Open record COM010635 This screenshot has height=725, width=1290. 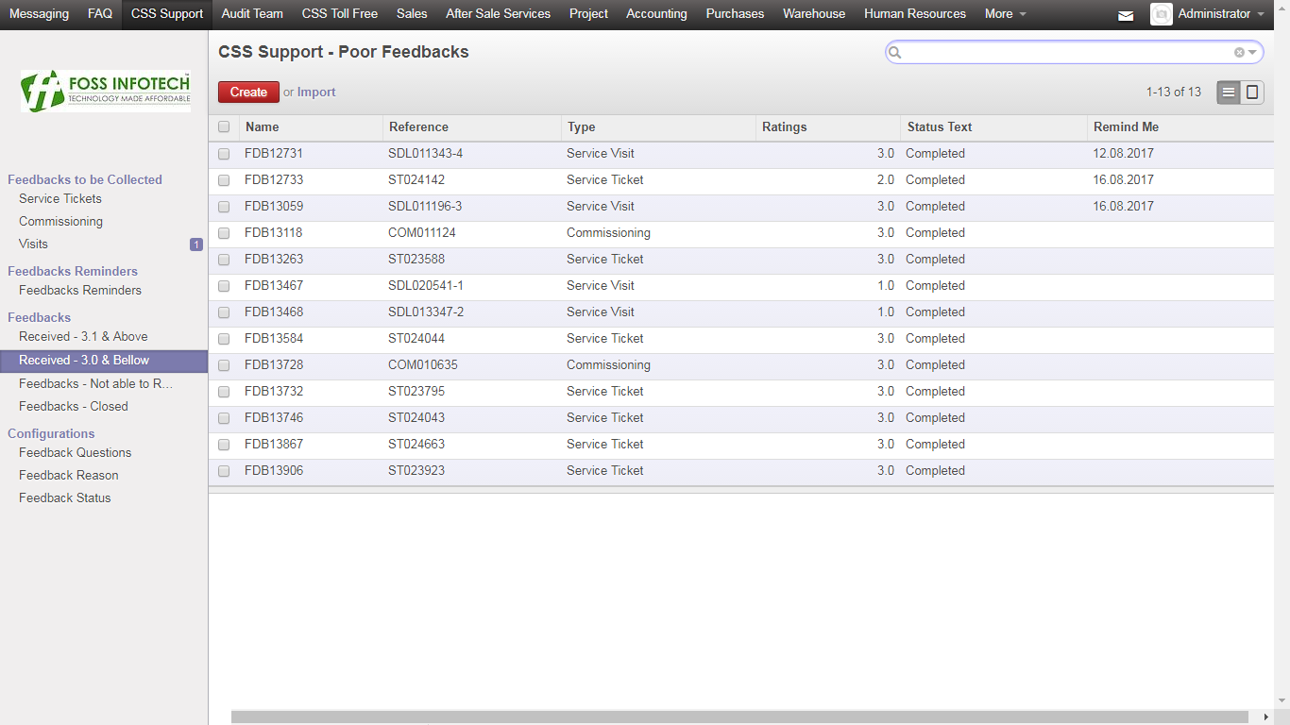(x=423, y=365)
